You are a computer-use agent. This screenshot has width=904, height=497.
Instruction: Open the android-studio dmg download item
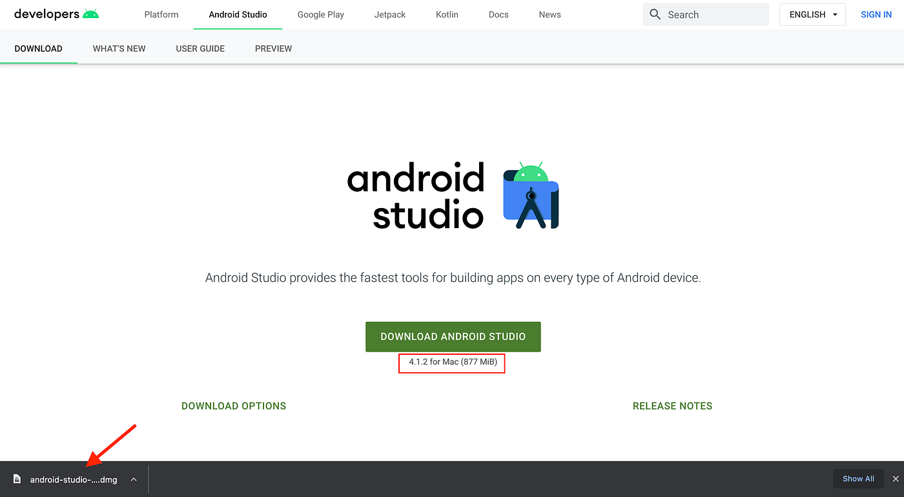[74, 480]
